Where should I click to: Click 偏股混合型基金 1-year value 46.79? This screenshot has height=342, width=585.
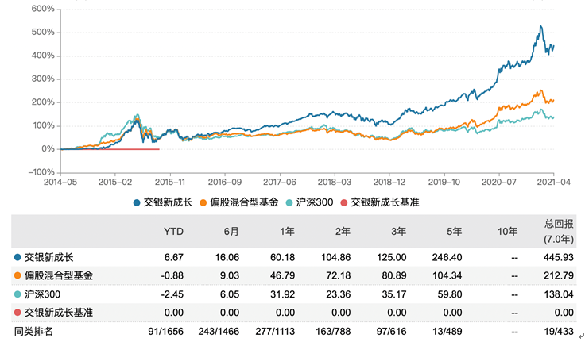coord(282,275)
